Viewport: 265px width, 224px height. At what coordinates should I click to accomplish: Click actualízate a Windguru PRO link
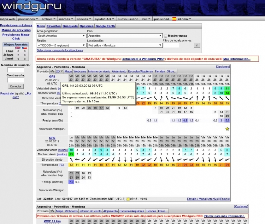[143, 59]
